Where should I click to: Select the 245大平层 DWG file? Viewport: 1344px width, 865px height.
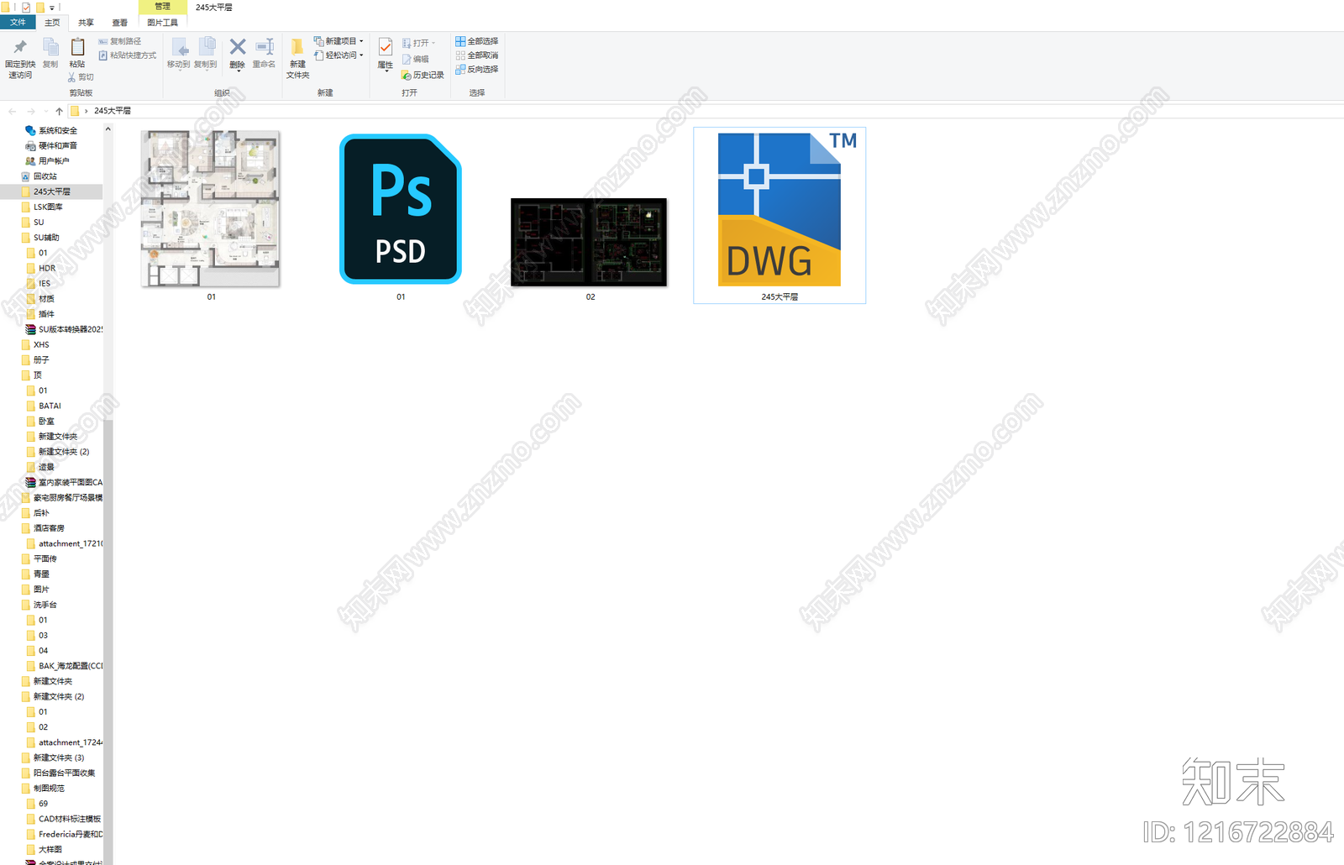pyautogui.click(x=780, y=216)
